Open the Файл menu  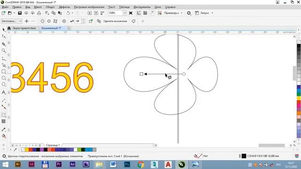[5, 7]
